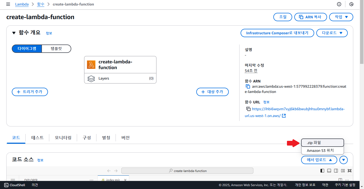
Task: Click the Throttle button
Action: [x=283, y=17]
